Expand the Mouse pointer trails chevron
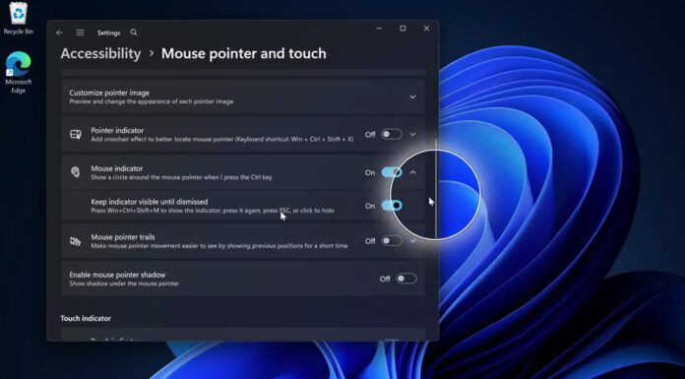 pyautogui.click(x=412, y=241)
